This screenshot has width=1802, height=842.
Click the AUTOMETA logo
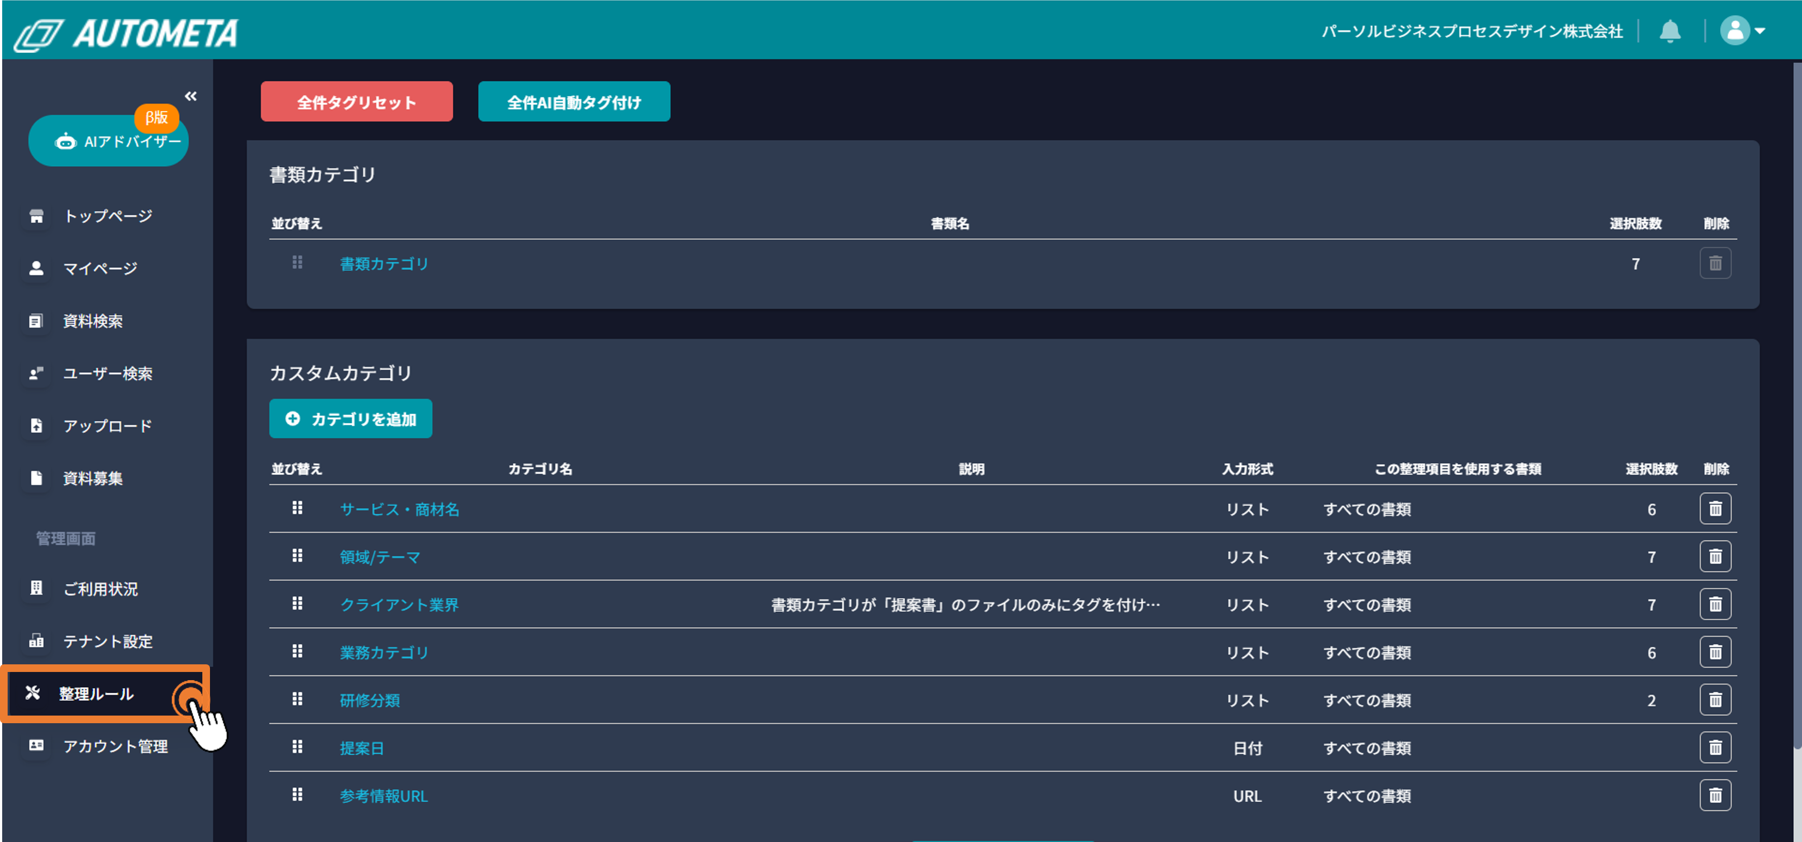point(126,34)
